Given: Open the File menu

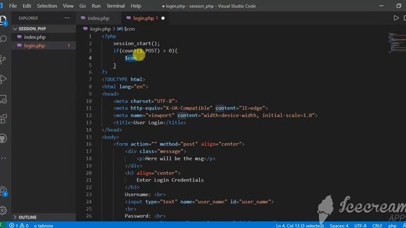Looking at the screenshot, I should (x=13, y=6).
